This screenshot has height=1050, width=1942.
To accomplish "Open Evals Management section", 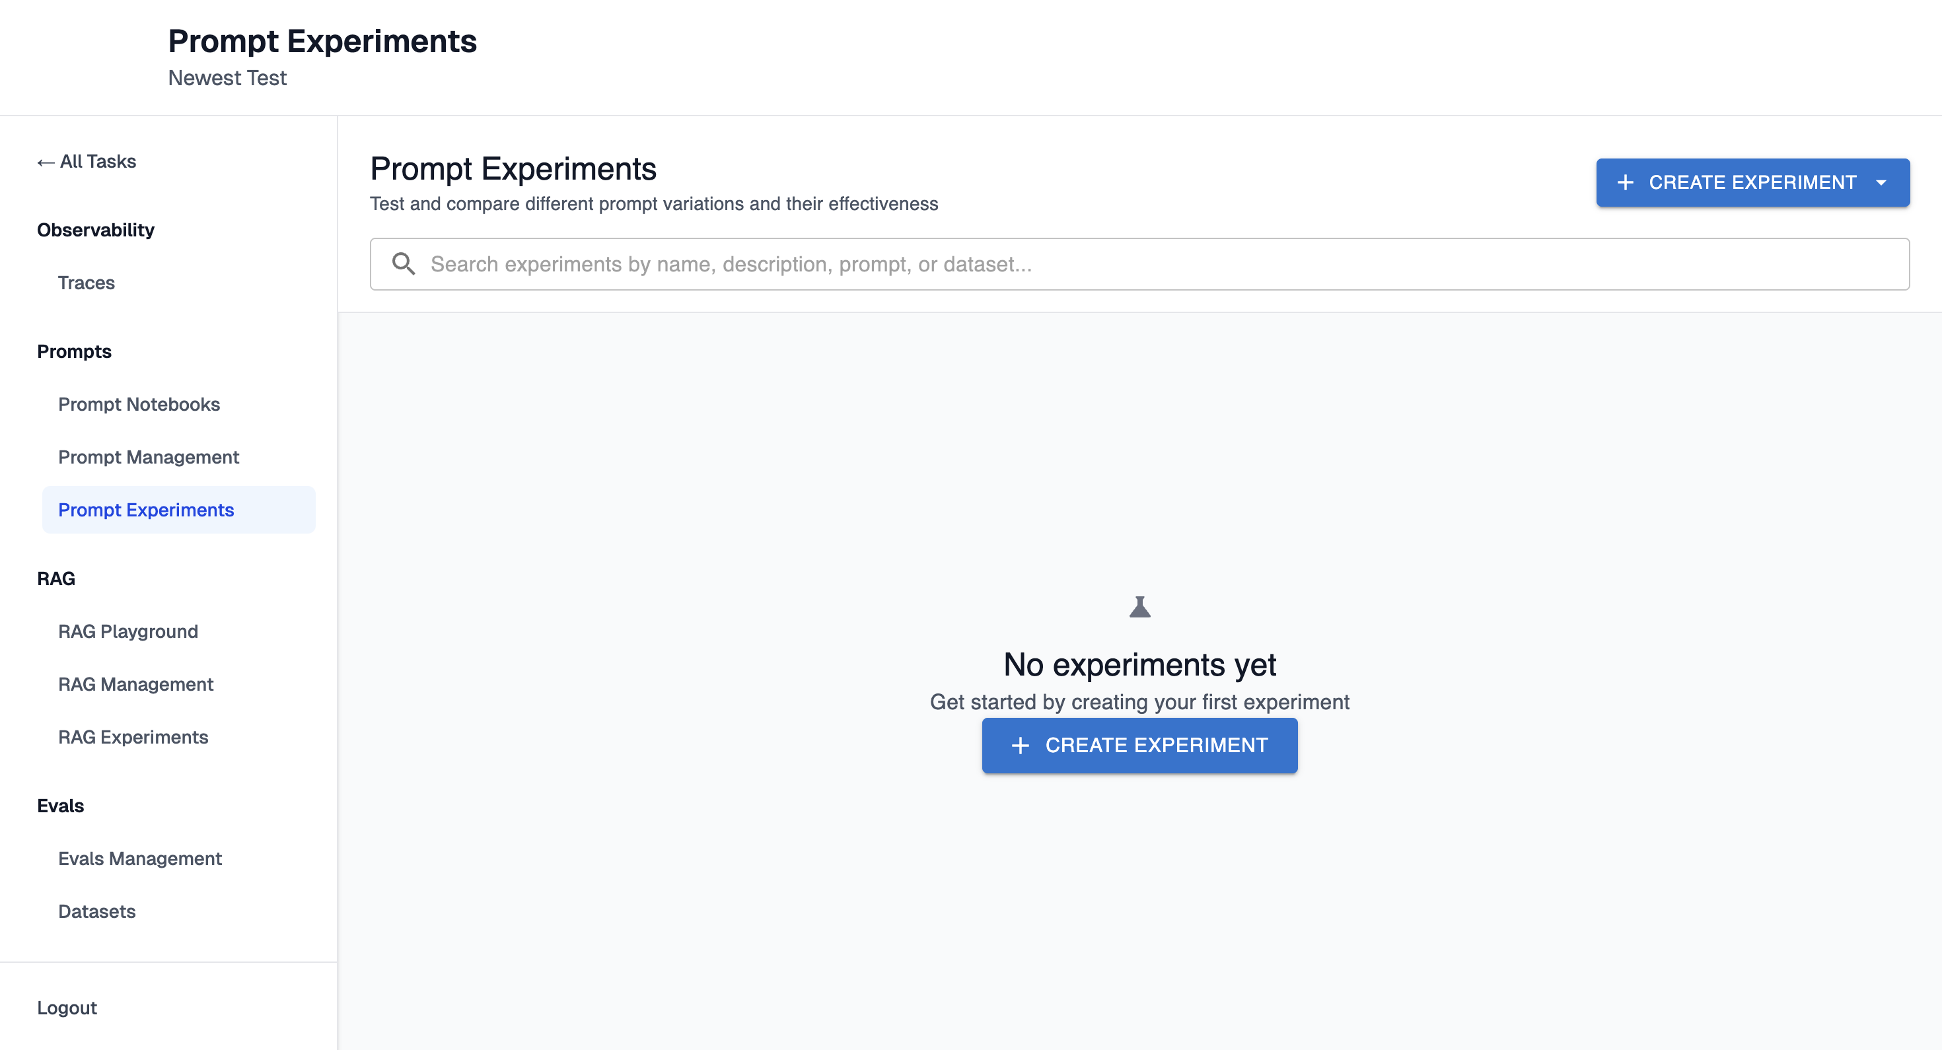I will 139,858.
